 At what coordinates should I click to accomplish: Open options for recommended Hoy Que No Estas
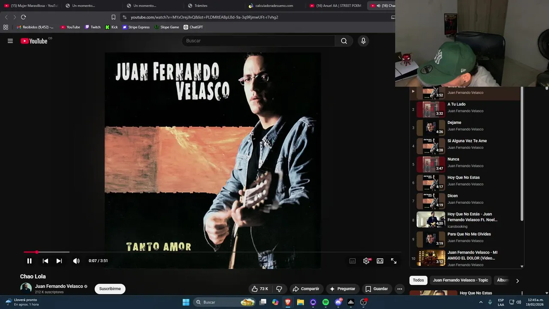(522, 294)
